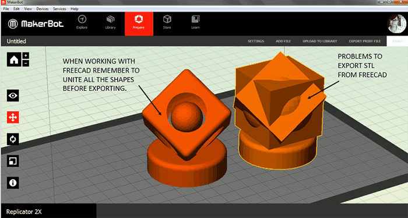Open the Explore section
Image resolution: width=408 pixels, height=218 pixels.
tap(82, 22)
